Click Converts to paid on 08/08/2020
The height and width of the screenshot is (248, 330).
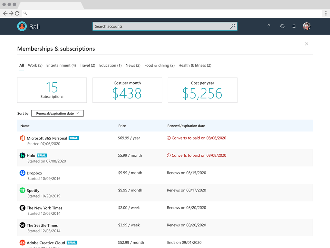pyautogui.click(x=199, y=155)
